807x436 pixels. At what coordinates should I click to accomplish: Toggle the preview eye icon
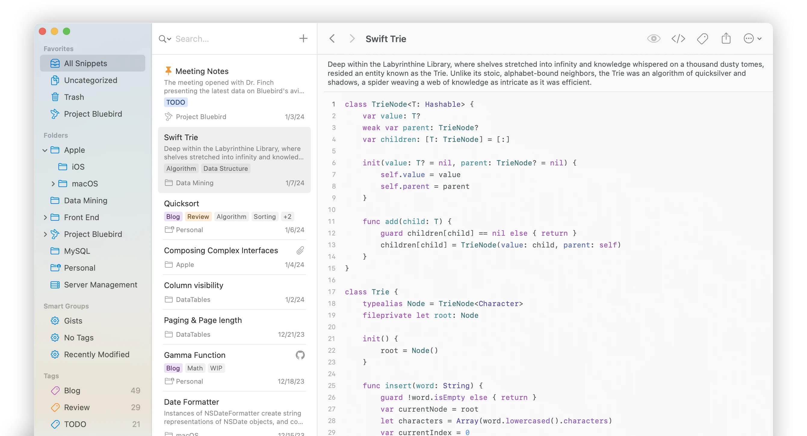click(x=654, y=38)
